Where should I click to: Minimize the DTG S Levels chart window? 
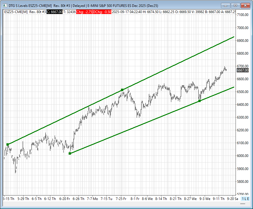(226, 6)
